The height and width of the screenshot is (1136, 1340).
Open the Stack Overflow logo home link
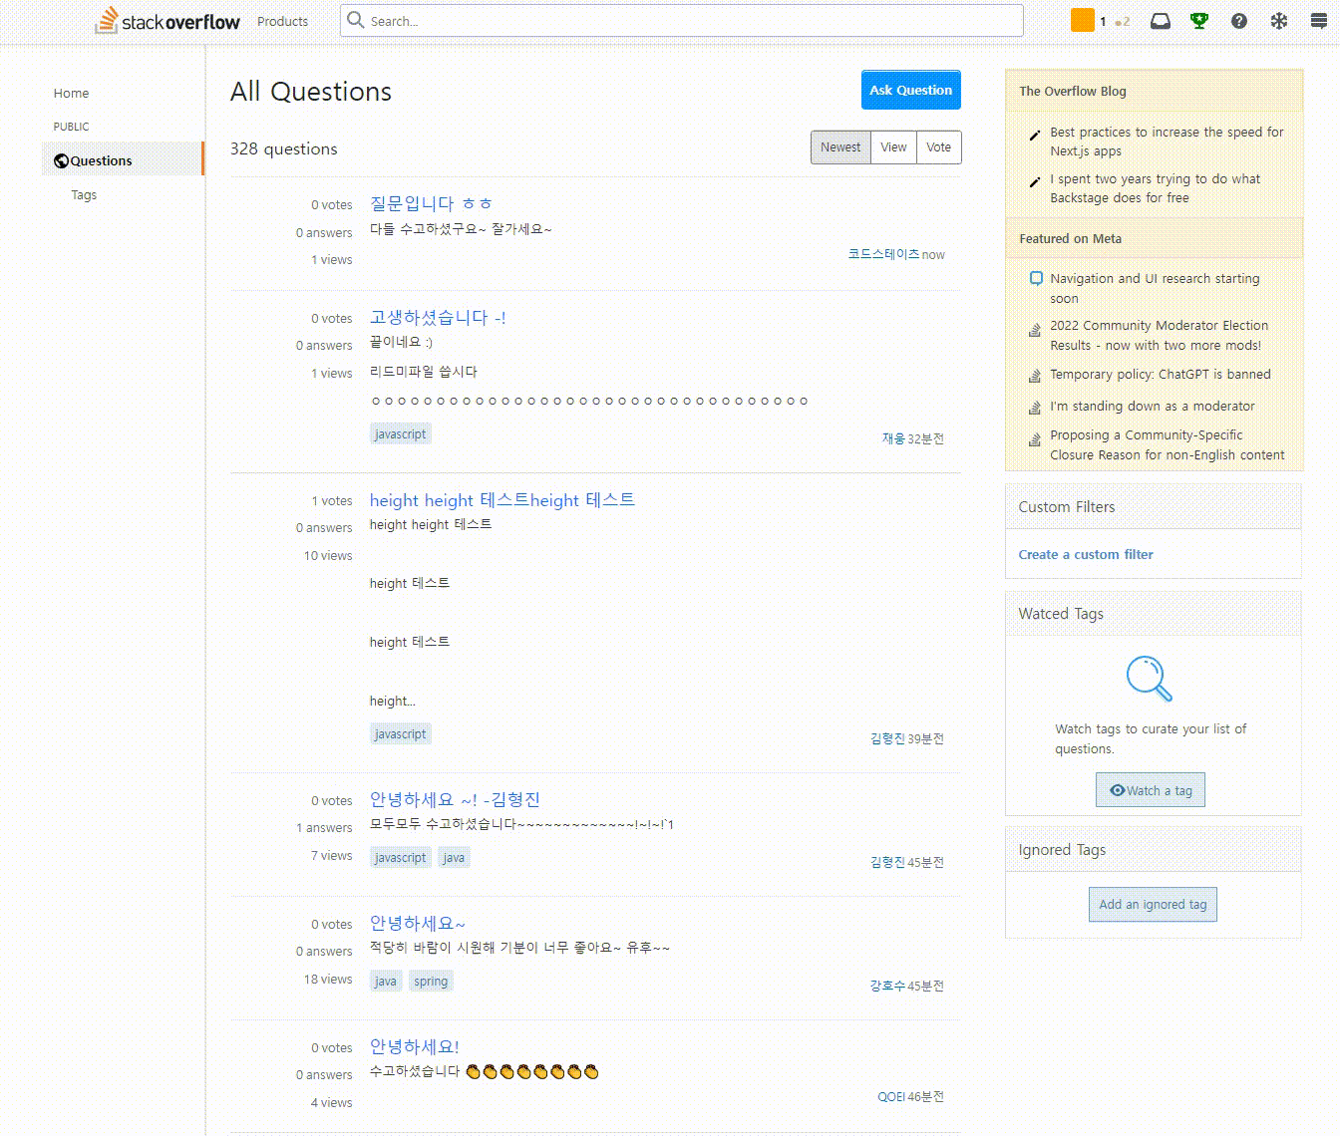tap(167, 21)
